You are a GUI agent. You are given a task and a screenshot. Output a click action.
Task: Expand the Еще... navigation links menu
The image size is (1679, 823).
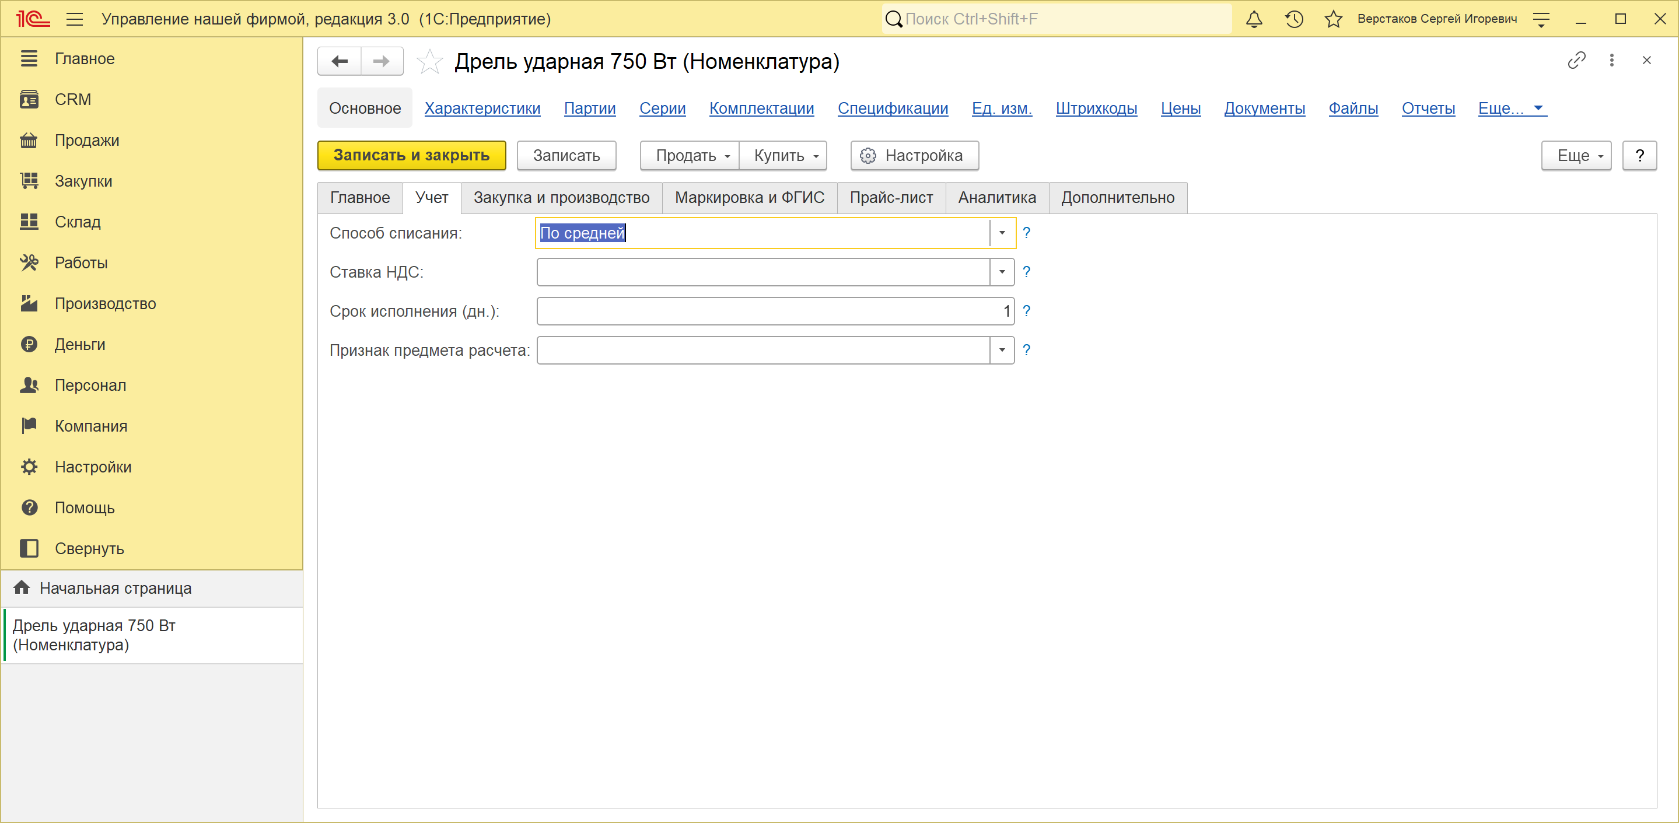click(1512, 108)
